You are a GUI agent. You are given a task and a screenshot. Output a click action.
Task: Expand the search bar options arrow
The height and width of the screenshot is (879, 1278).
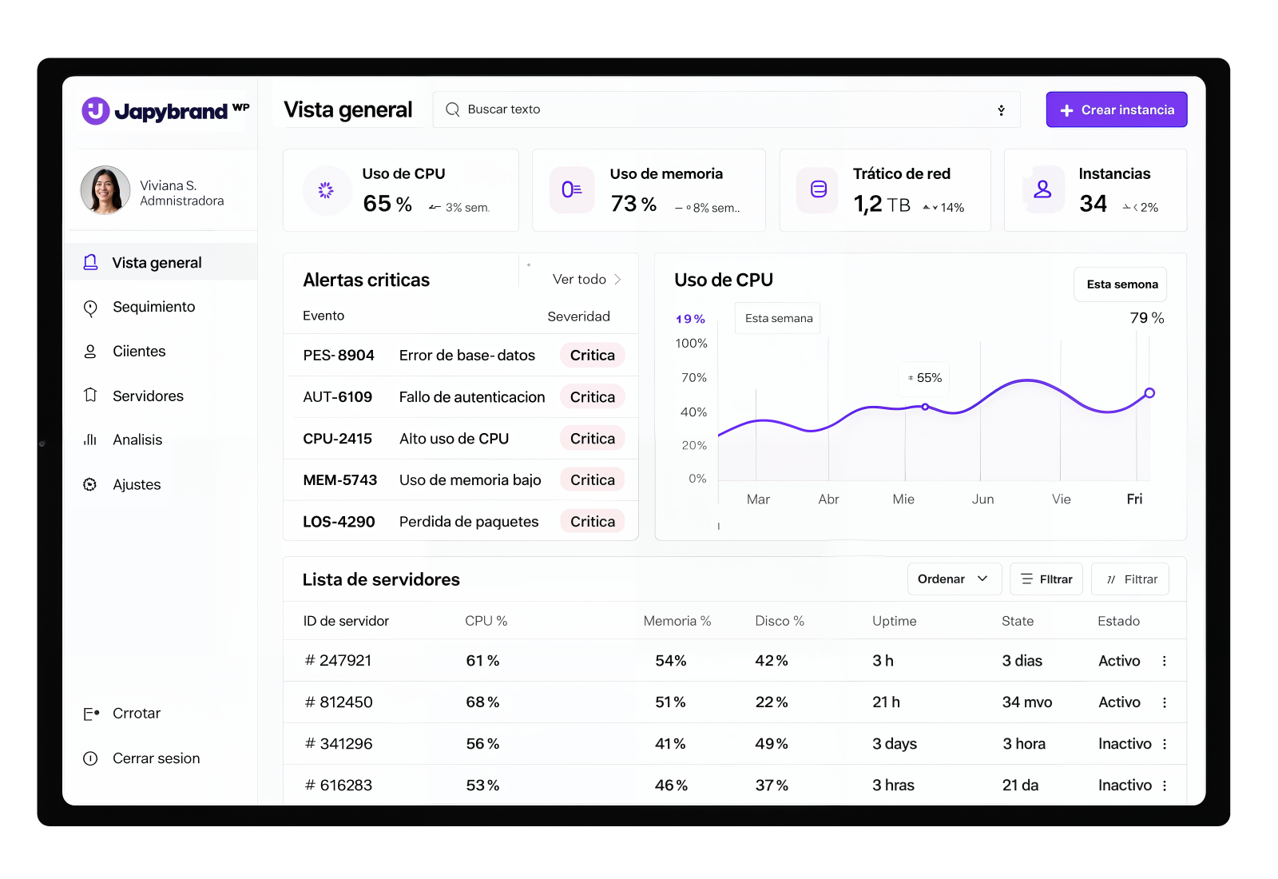[1001, 110]
